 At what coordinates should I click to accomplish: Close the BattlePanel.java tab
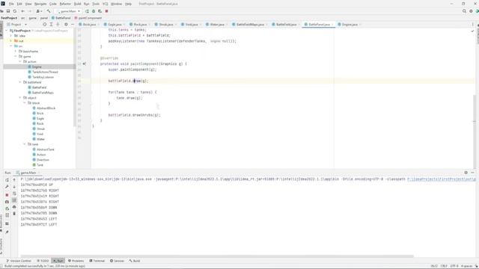tap(332, 25)
